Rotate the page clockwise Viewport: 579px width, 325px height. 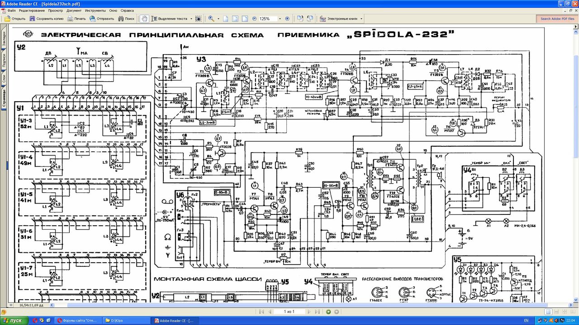(300, 19)
